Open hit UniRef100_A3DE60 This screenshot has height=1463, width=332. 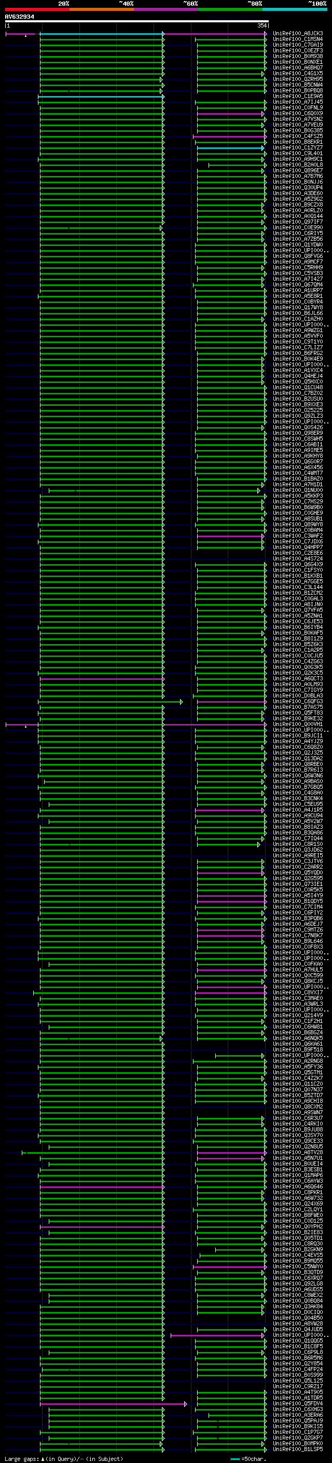pyautogui.click(x=298, y=193)
